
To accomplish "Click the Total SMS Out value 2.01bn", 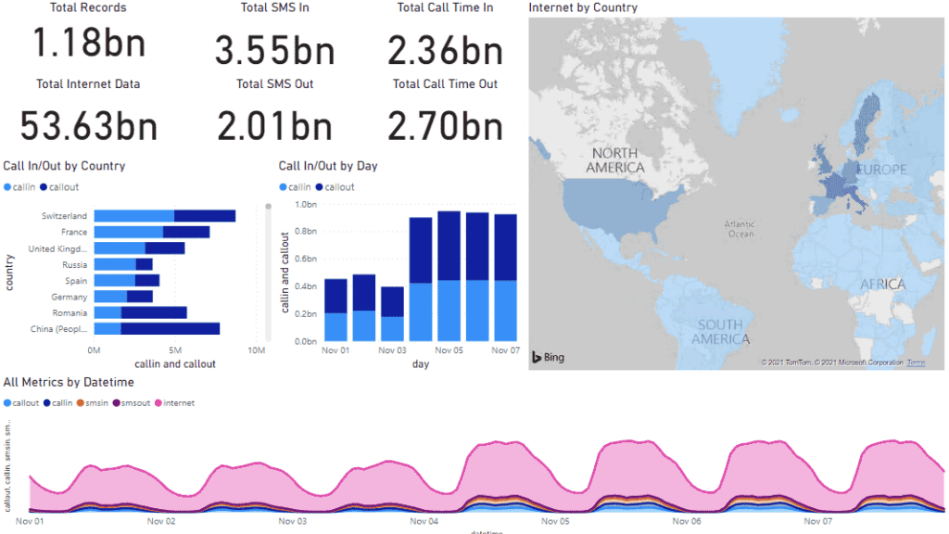I will tap(274, 126).
